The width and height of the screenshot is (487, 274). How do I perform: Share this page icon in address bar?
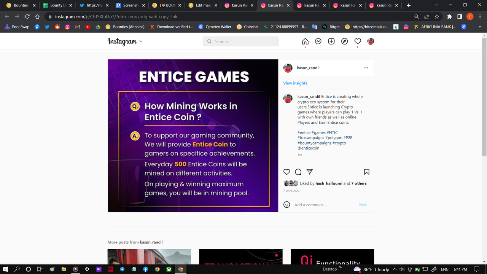pyautogui.click(x=427, y=17)
